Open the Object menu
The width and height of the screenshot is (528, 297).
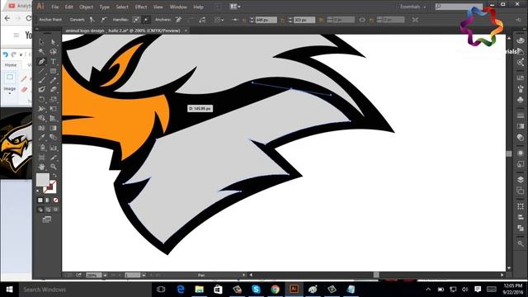click(86, 7)
